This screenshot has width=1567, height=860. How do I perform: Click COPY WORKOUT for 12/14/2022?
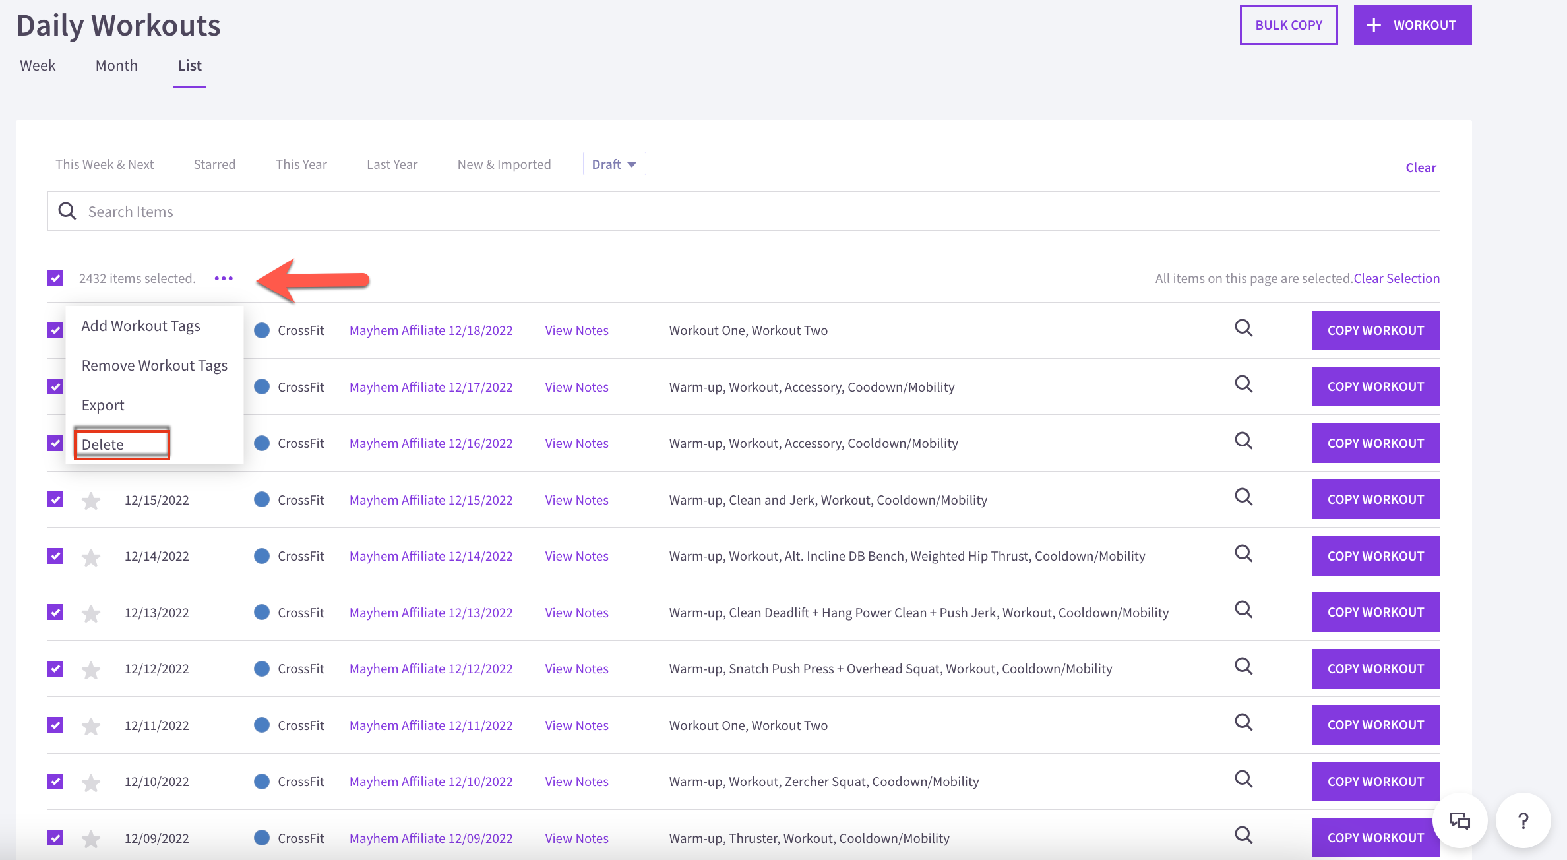pyautogui.click(x=1376, y=556)
